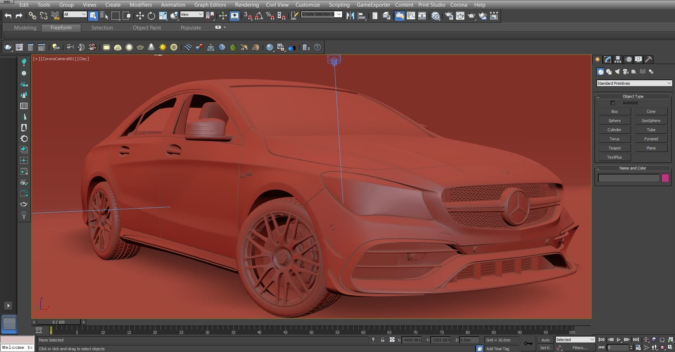
Task: Expand the left side panel arrow
Action: [8, 306]
